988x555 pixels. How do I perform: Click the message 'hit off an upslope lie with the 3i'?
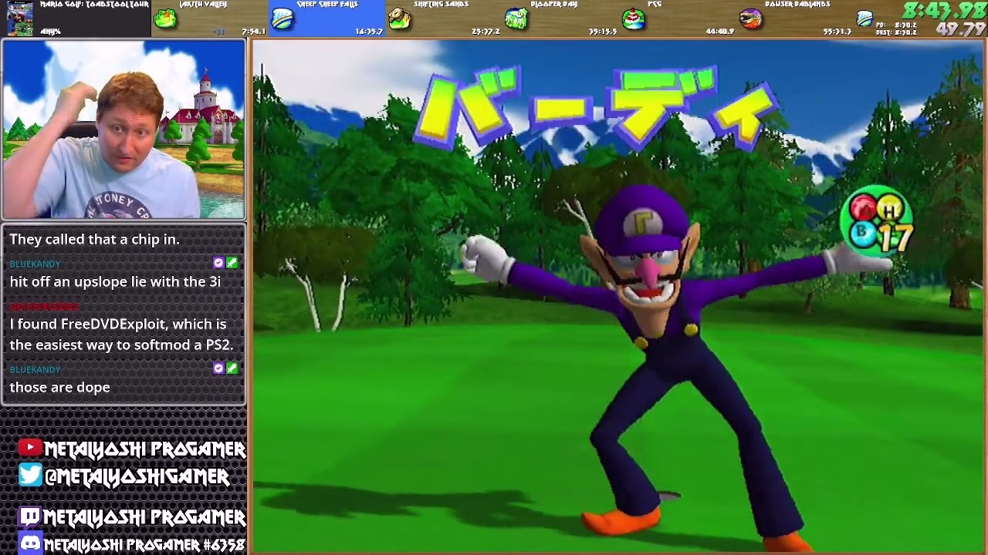point(115,282)
